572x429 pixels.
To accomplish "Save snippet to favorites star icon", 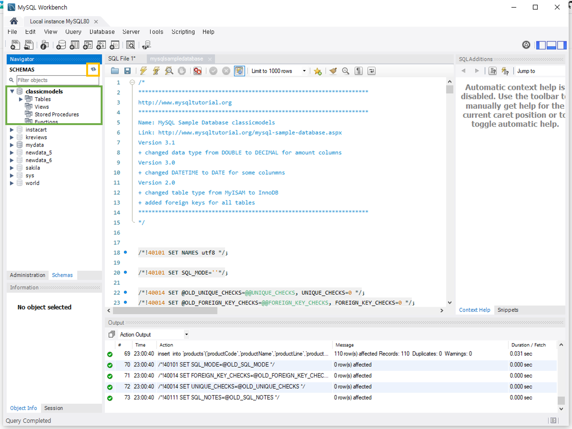I will [x=318, y=71].
